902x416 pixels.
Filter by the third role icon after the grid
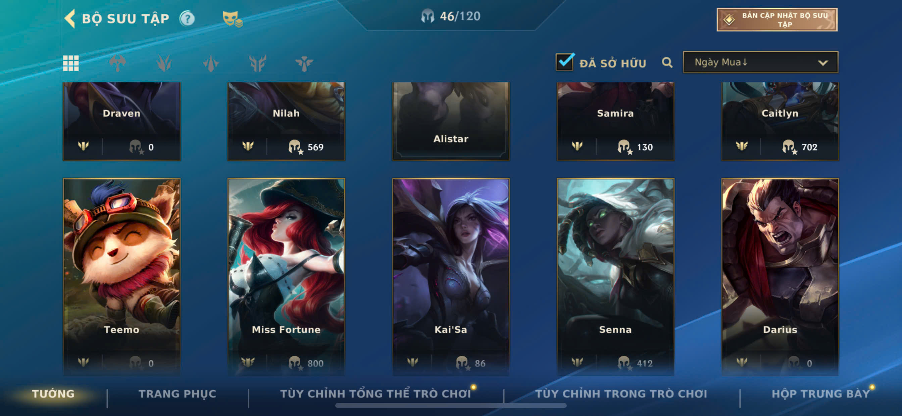211,63
